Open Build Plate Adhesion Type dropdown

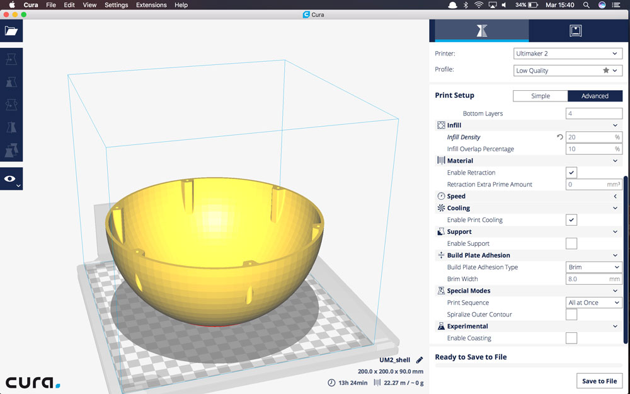pyautogui.click(x=594, y=267)
